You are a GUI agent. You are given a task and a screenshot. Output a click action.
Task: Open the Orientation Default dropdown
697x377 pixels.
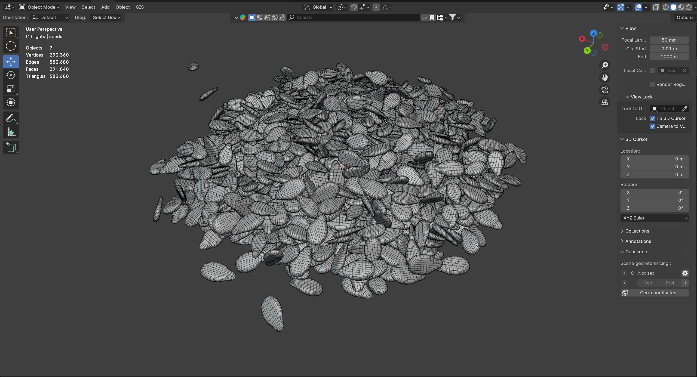click(50, 17)
